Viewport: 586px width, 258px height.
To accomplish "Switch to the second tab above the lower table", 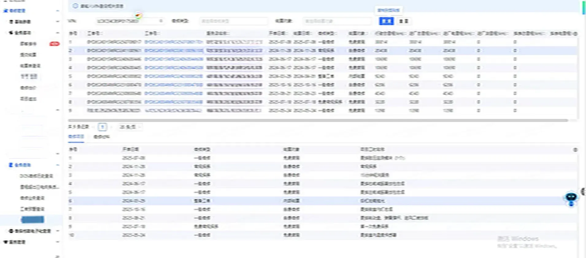I will 101,137.
